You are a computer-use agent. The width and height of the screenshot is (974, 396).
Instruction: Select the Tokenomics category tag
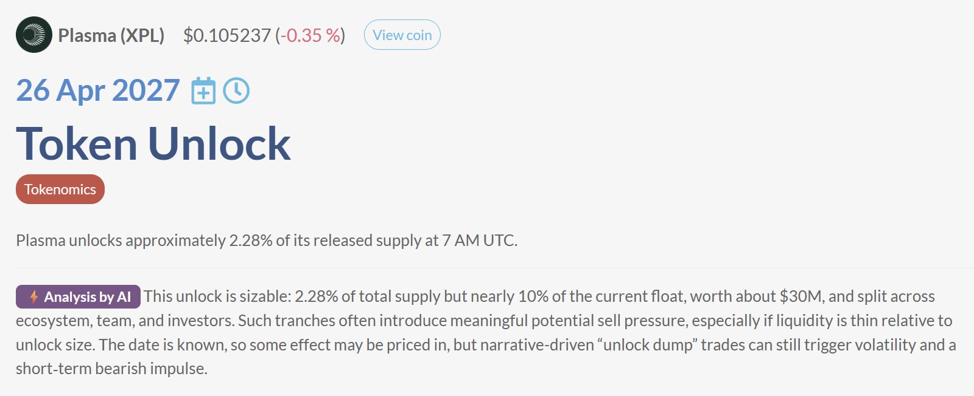coord(60,189)
